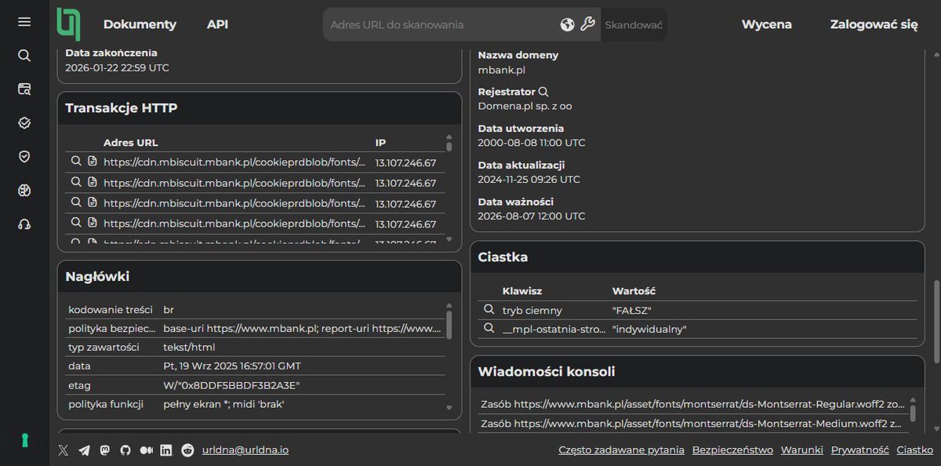Click the cookie value "indywidualny"
The height and width of the screenshot is (466, 941).
coord(649,329)
